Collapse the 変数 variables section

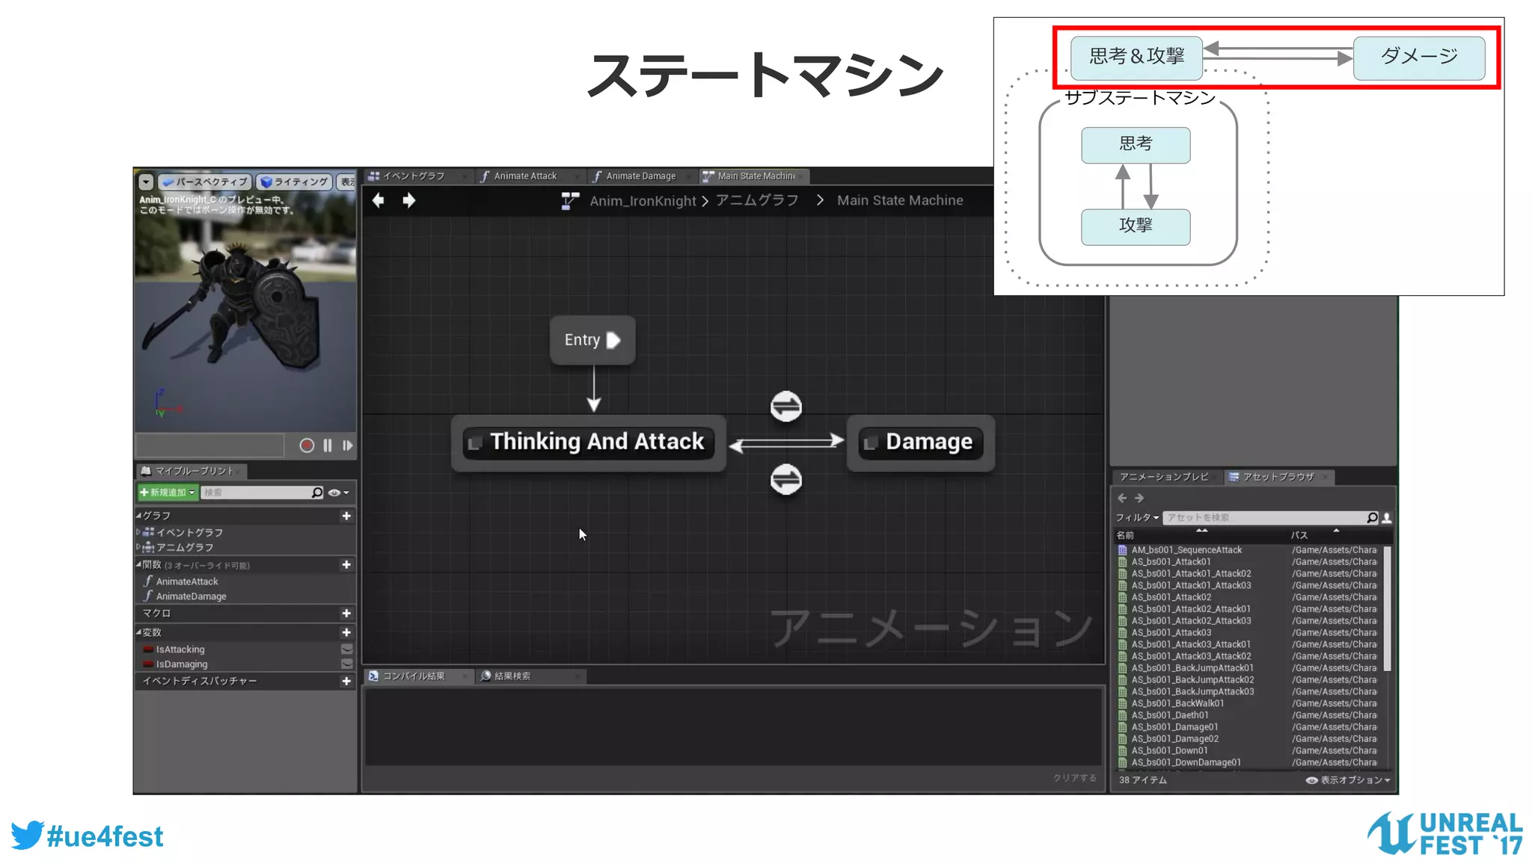139,632
